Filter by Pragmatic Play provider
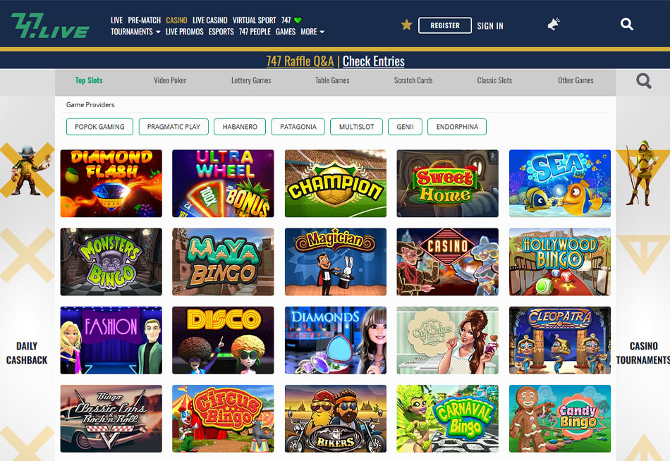This screenshot has width=670, height=461. [x=173, y=127]
